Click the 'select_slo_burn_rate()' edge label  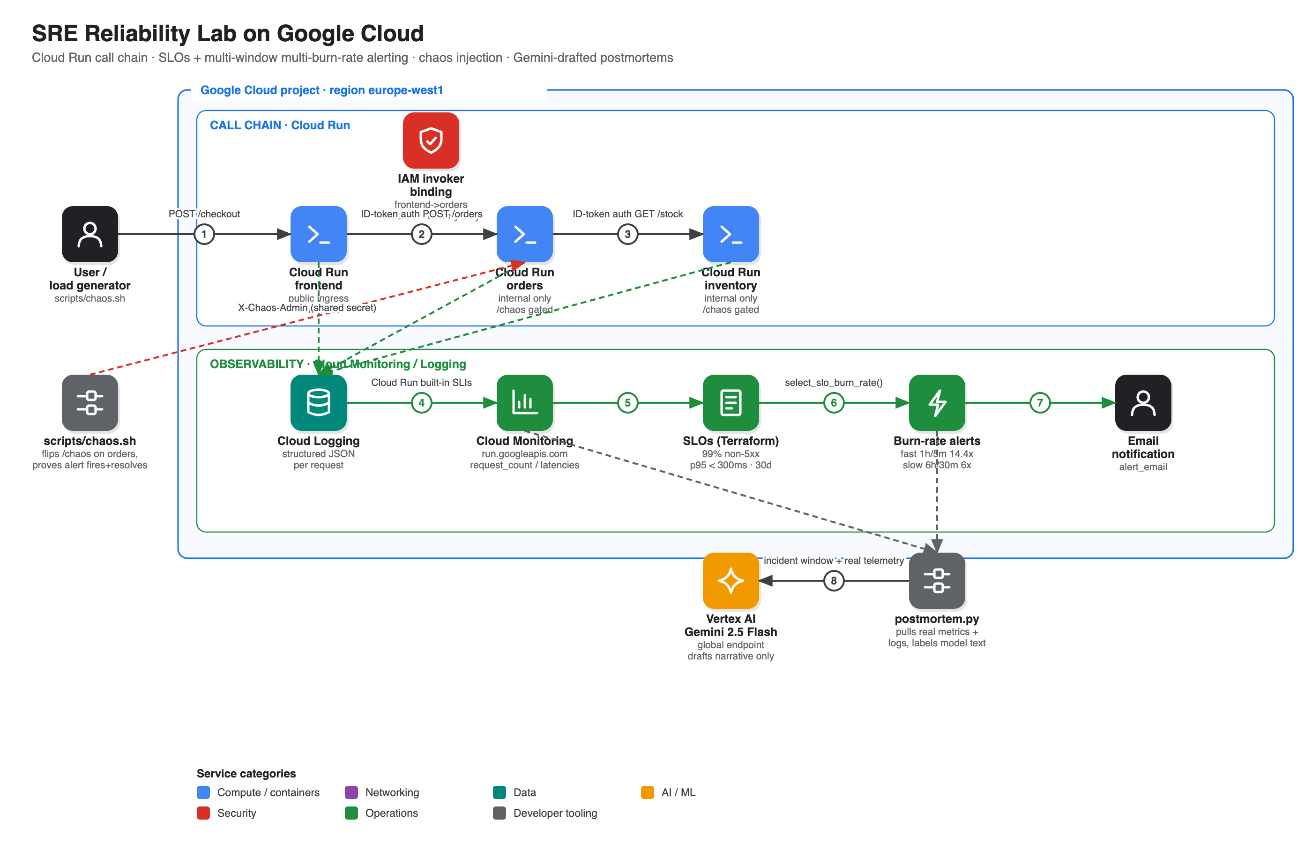pyautogui.click(x=834, y=383)
